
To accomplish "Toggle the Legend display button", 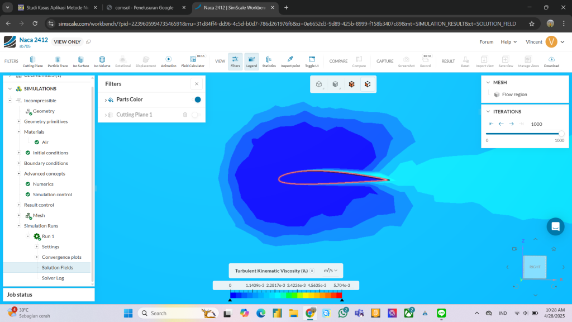I will [251, 61].
